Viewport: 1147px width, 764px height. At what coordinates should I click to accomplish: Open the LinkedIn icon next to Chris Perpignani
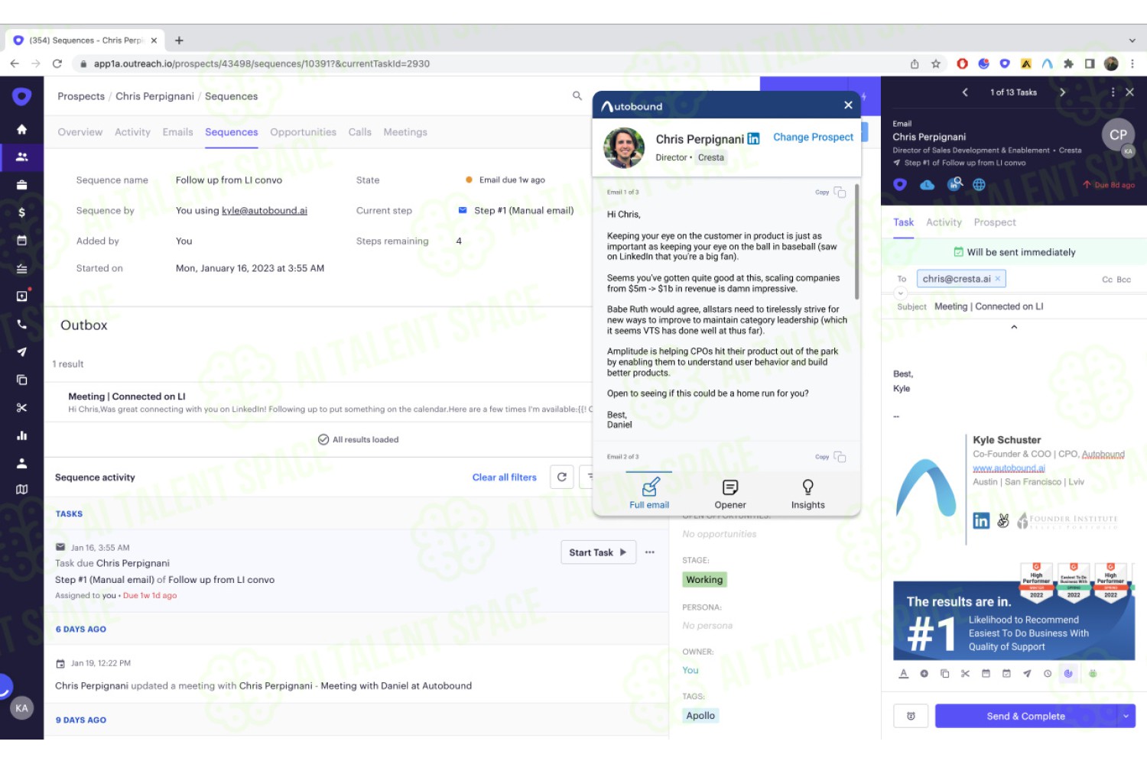753,138
